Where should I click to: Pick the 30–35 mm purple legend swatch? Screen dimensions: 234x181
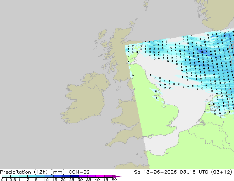pyautogui.click(x=83, y=176)
